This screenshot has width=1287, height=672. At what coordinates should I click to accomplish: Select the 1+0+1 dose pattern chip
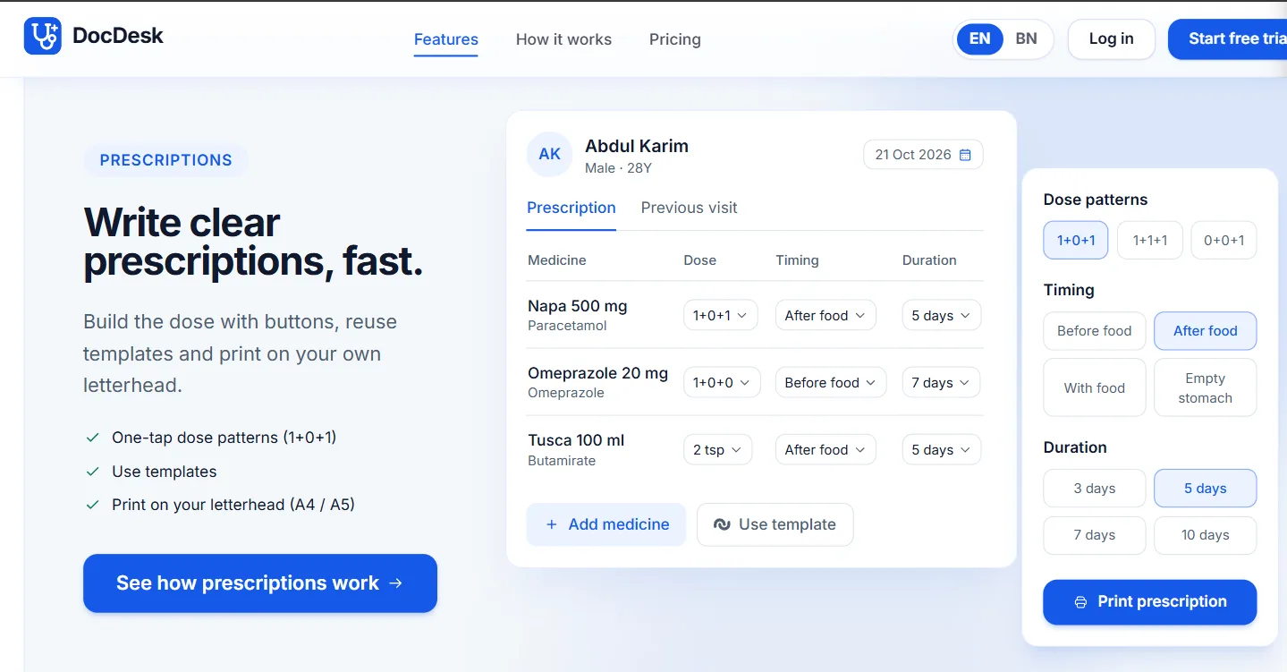(x=1076, y=241)
